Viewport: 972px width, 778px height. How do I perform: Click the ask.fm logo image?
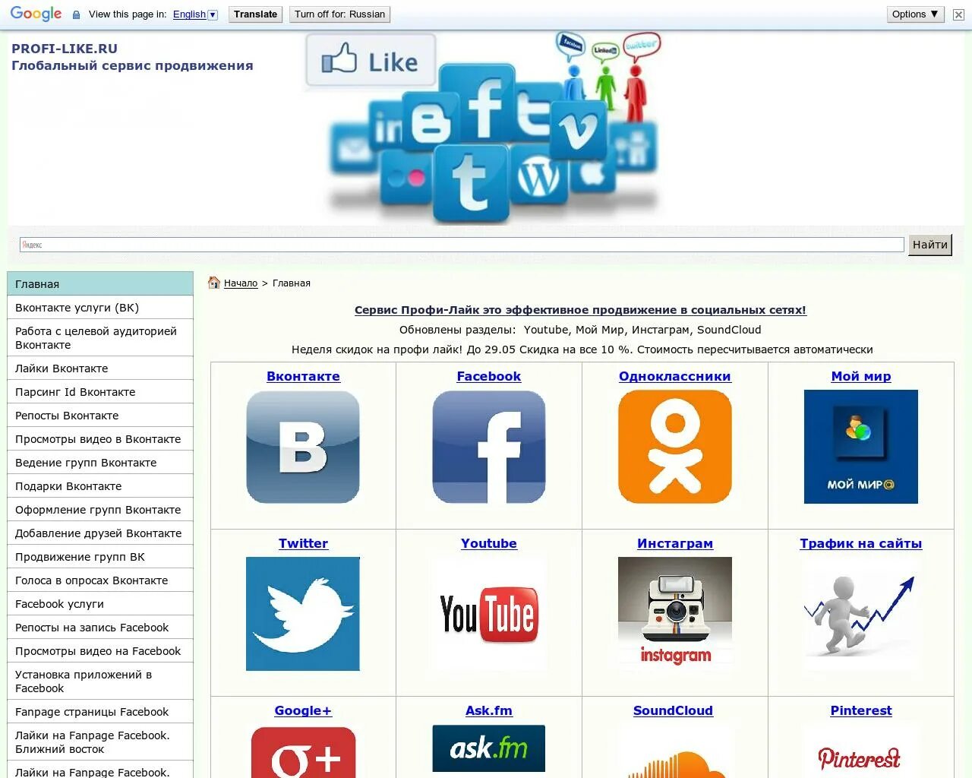(x=489, y=748)
